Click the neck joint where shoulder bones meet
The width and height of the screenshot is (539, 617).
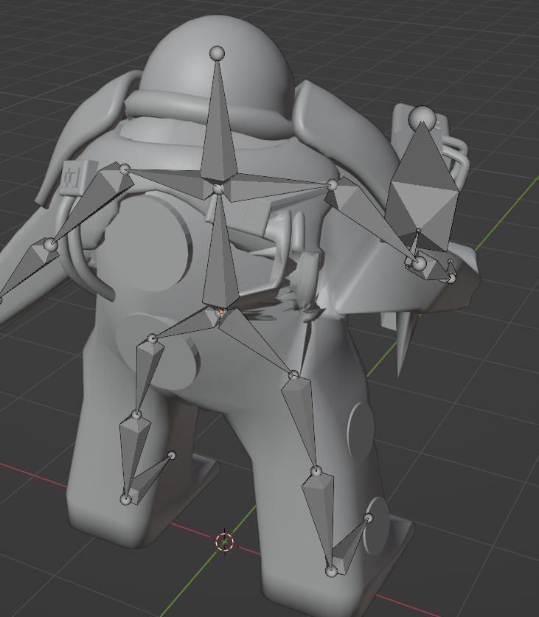click(x=218, y=189)
